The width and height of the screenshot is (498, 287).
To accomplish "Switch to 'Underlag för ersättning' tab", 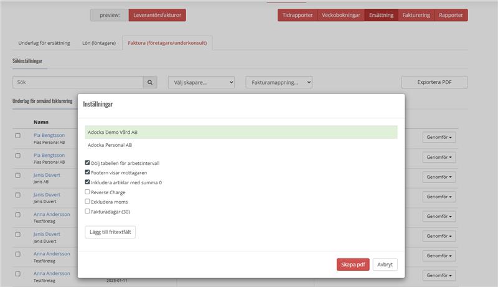I will pyautogui.click(x=44, y=43).
